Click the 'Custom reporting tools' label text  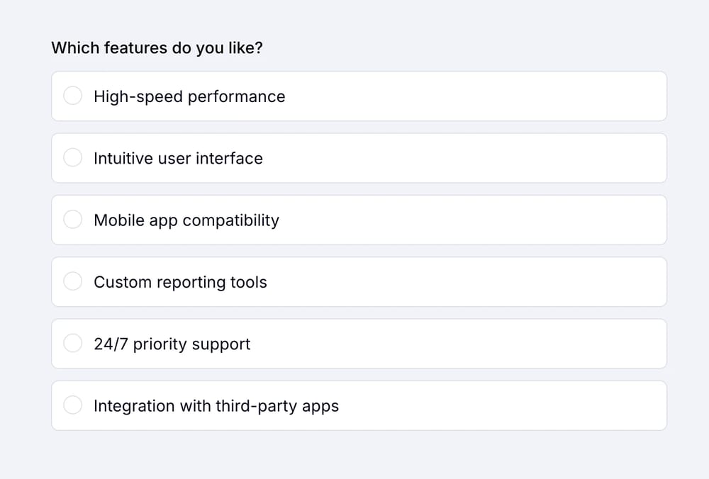coord(180,282)
